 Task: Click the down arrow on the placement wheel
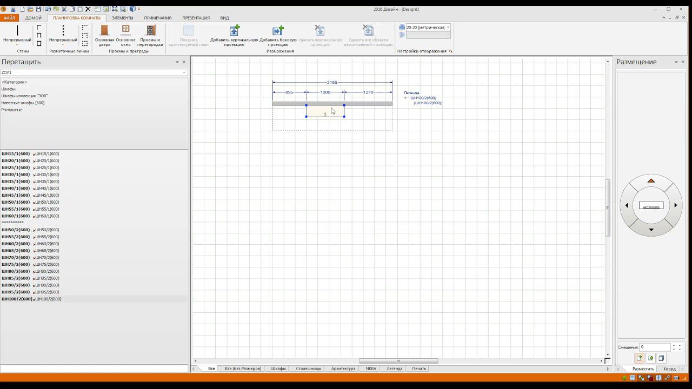point(651,230)
